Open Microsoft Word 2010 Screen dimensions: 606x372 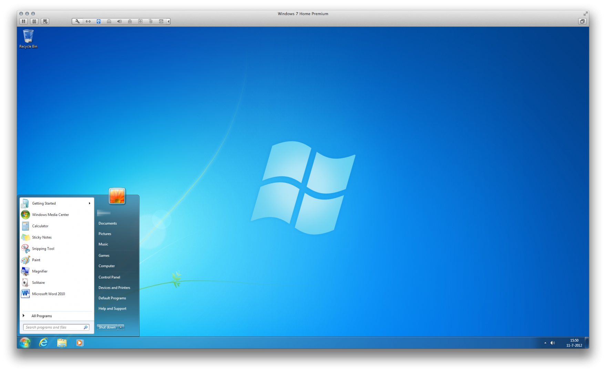pos(48,294)
